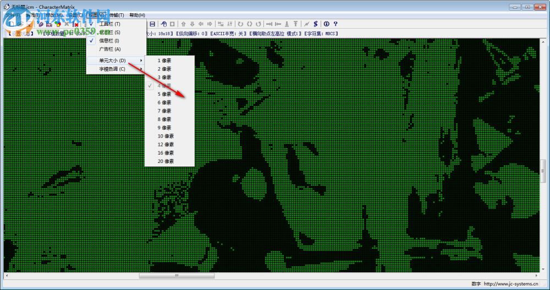Click the dollar sign toolbar icon
The height and width of the screenshot is (290, 550).
coord(315,24)
